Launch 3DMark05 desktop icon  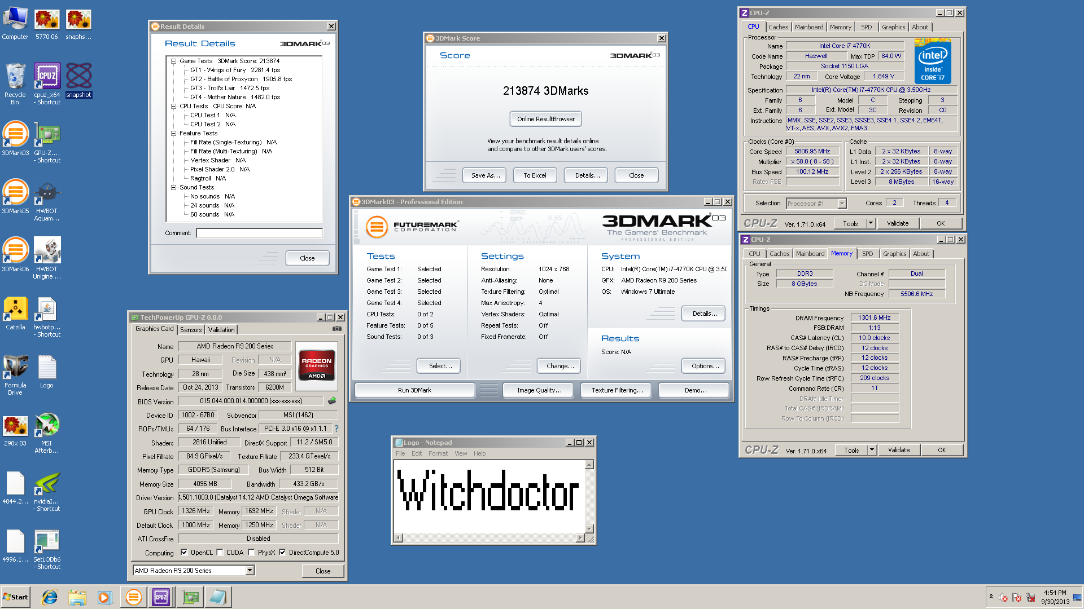pos(15,196)
